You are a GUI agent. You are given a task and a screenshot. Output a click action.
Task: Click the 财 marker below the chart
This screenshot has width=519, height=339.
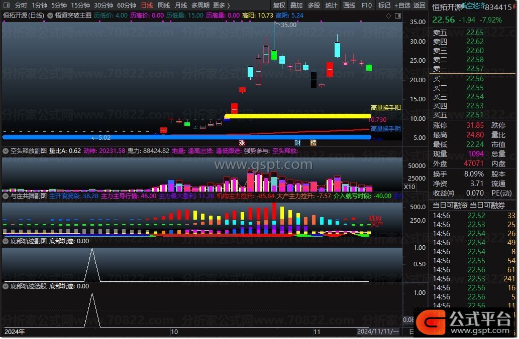297,143
